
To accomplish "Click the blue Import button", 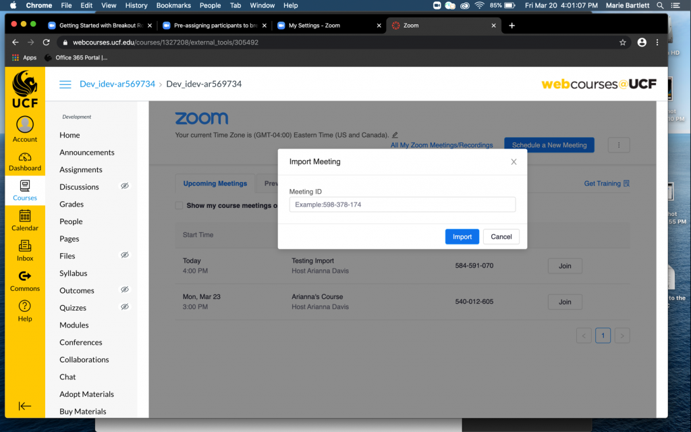I will [x=462, y=237].
